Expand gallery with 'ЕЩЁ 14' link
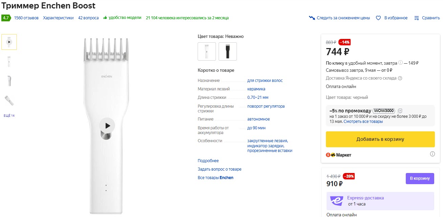This screenshot has height=217, width=443. (x=9, y=116)
